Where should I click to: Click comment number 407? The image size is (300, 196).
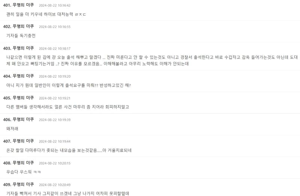7,141
